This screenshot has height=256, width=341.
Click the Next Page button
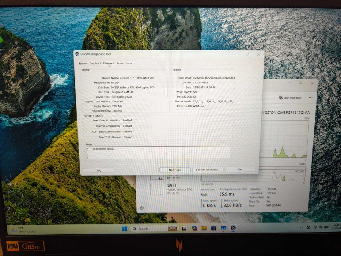point(175,170)
